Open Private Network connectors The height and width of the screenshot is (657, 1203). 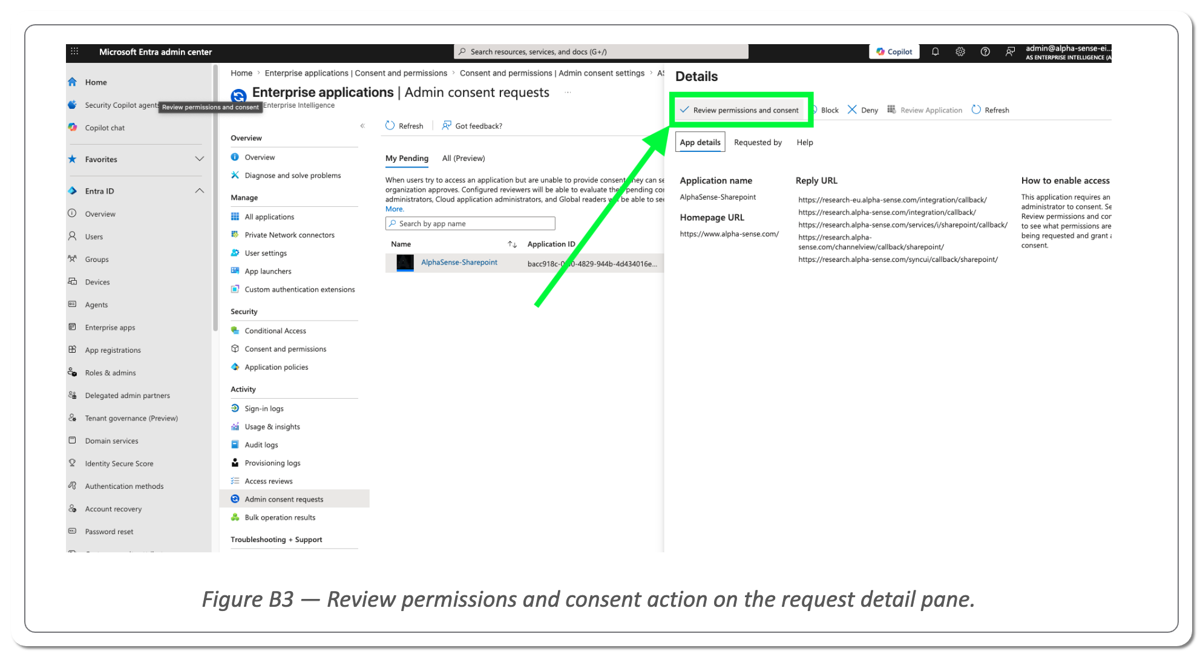(289, 235)
